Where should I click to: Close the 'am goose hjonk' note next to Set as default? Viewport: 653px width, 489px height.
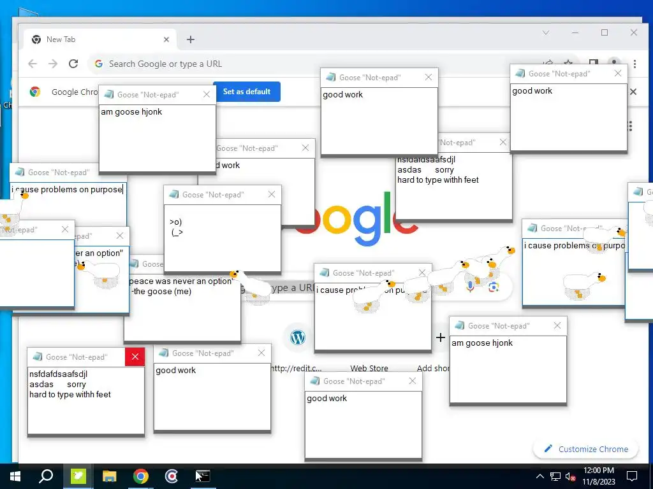click(206, 94)
